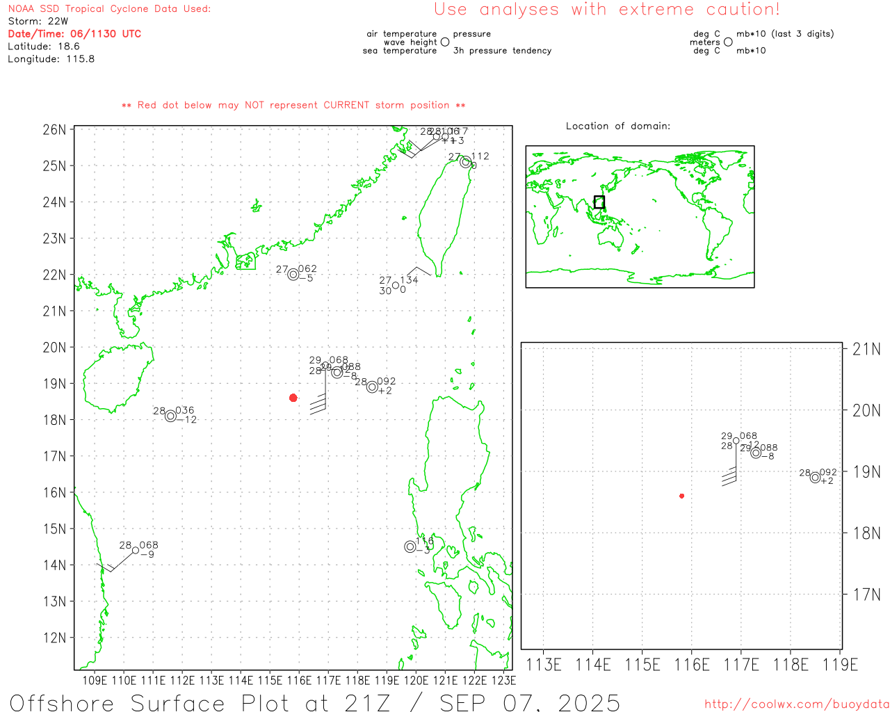Click the 'Longitude: 115.8' value
This screenshot has height=712, width=890.
click(x=51, y=59)
